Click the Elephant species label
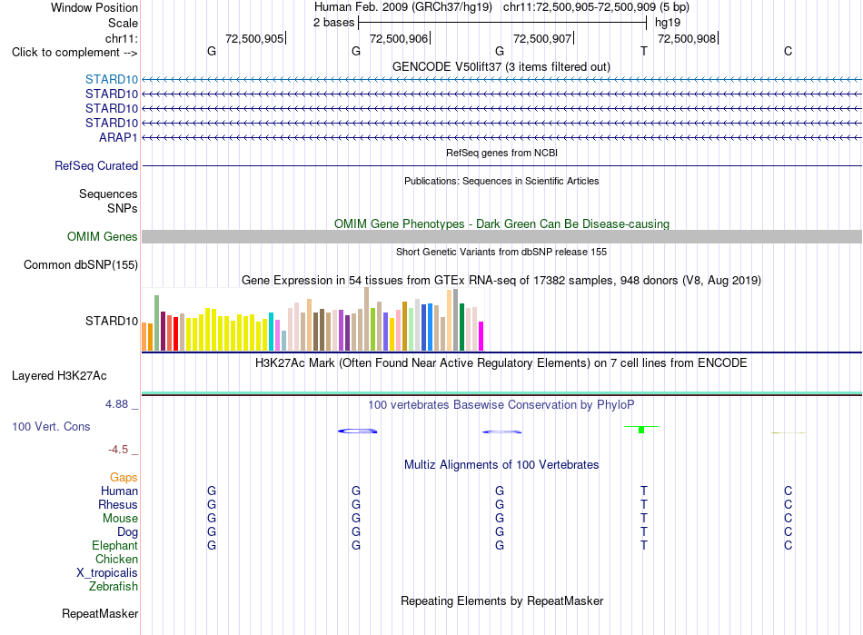 click(115, 545)
